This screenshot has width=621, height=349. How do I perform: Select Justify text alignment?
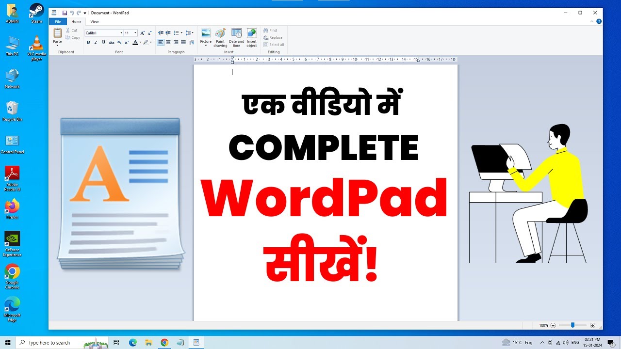tap(184, 42)
